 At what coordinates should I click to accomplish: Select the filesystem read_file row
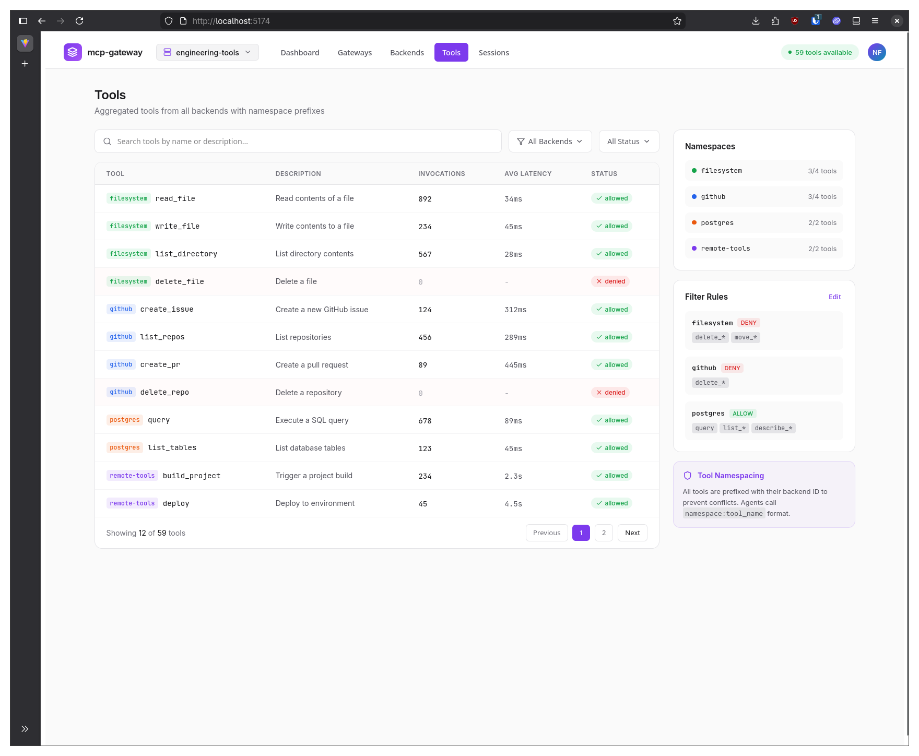click(x=376, y=198)
